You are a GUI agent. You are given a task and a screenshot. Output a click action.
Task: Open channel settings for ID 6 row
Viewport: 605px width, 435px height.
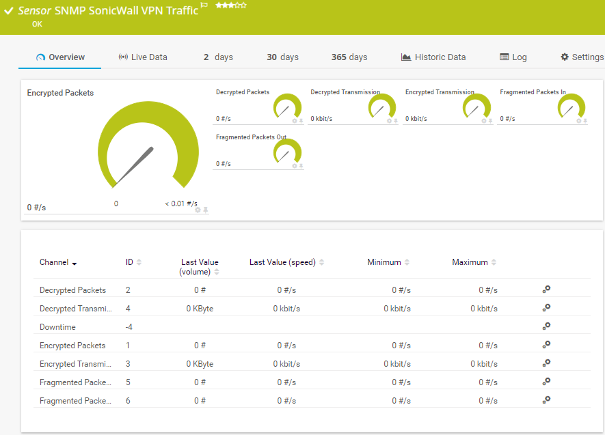(546, 400)
